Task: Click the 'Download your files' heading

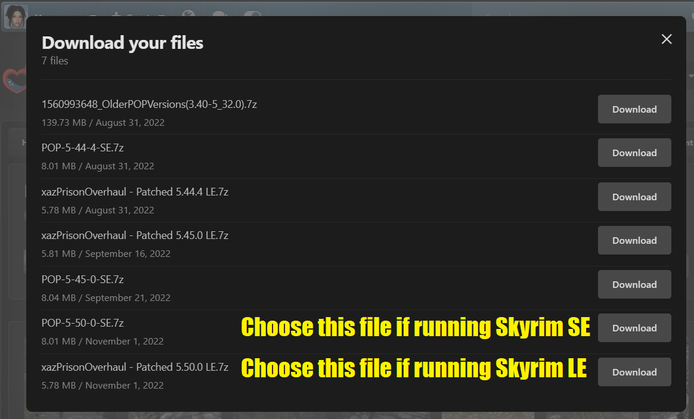Action: click(x=123, y=44)
